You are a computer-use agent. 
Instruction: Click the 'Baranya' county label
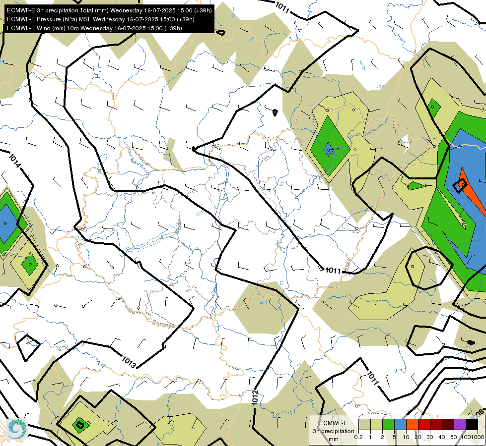(163, 324)
